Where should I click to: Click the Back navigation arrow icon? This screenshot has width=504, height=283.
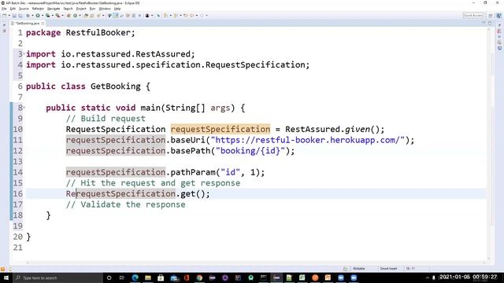point(191,16)
